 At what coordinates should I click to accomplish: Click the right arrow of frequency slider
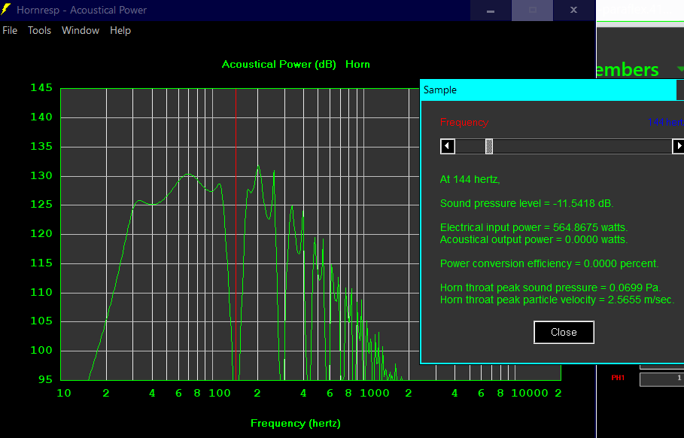[x=678, y=146]
